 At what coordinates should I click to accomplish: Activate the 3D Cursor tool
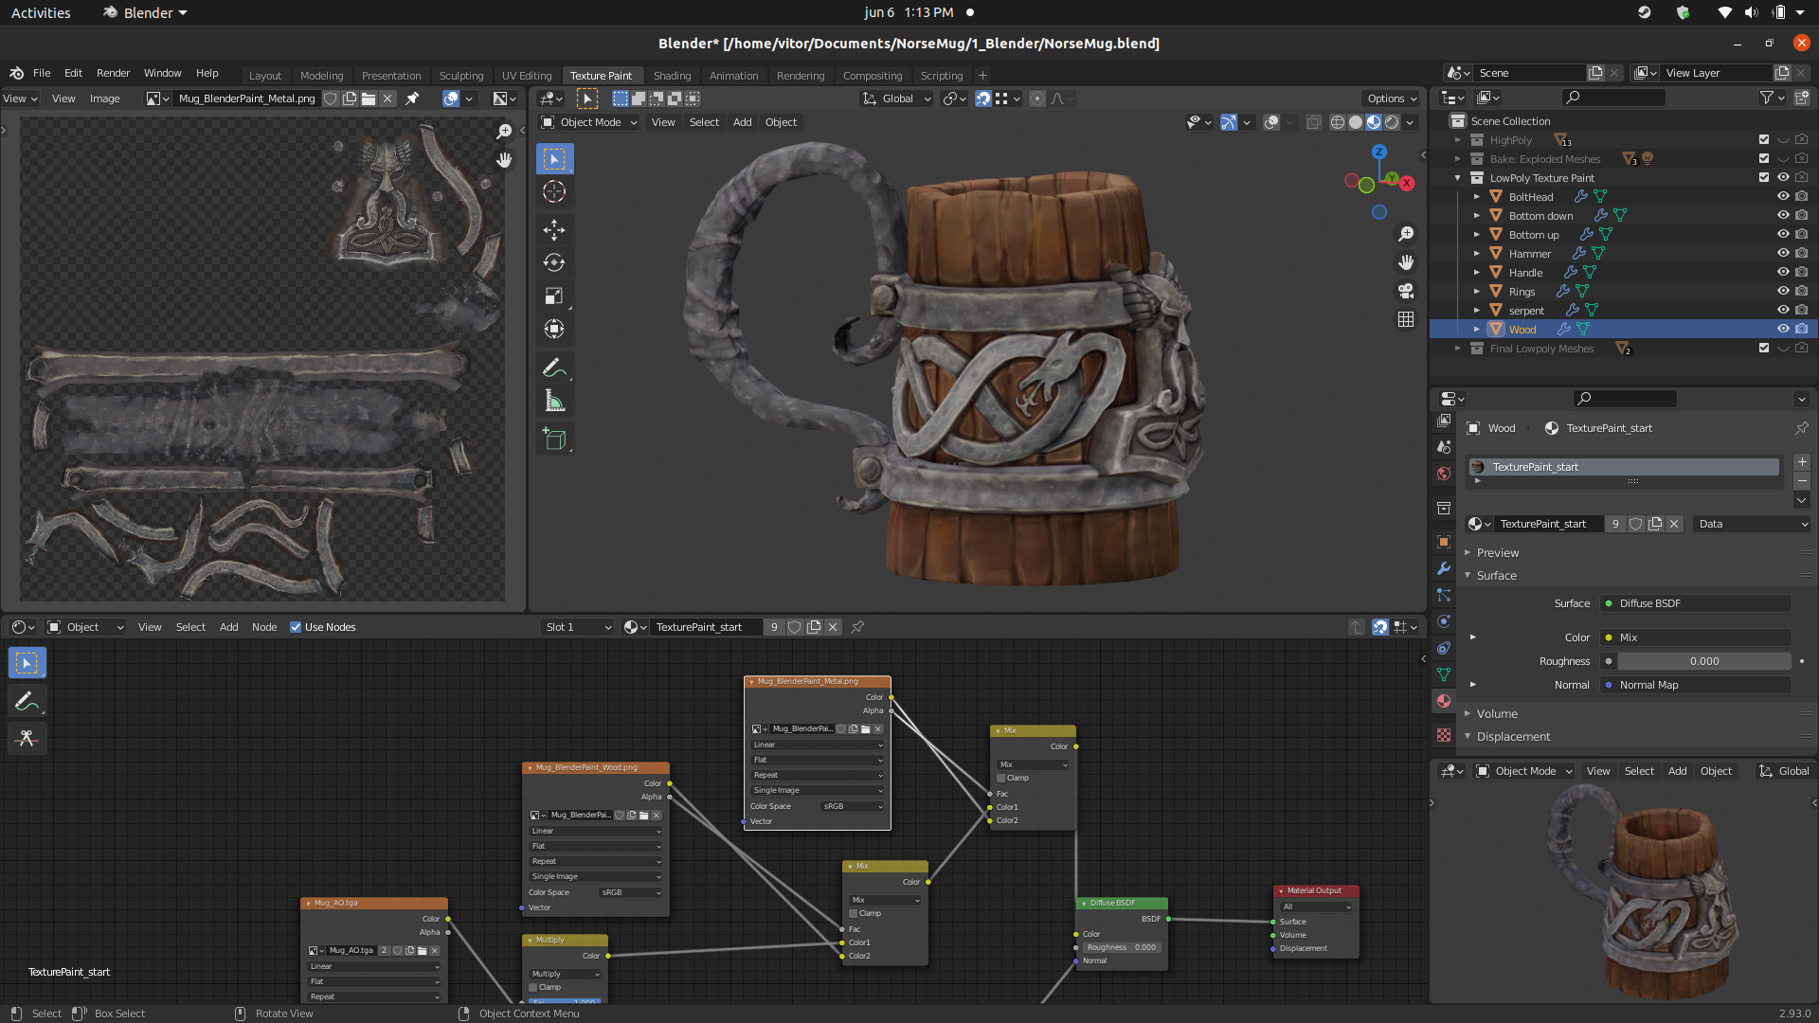tap(554, 192)
